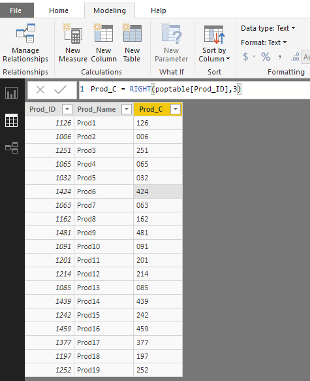
Task: Add a New Column
Action: click(x=104, y=43)
